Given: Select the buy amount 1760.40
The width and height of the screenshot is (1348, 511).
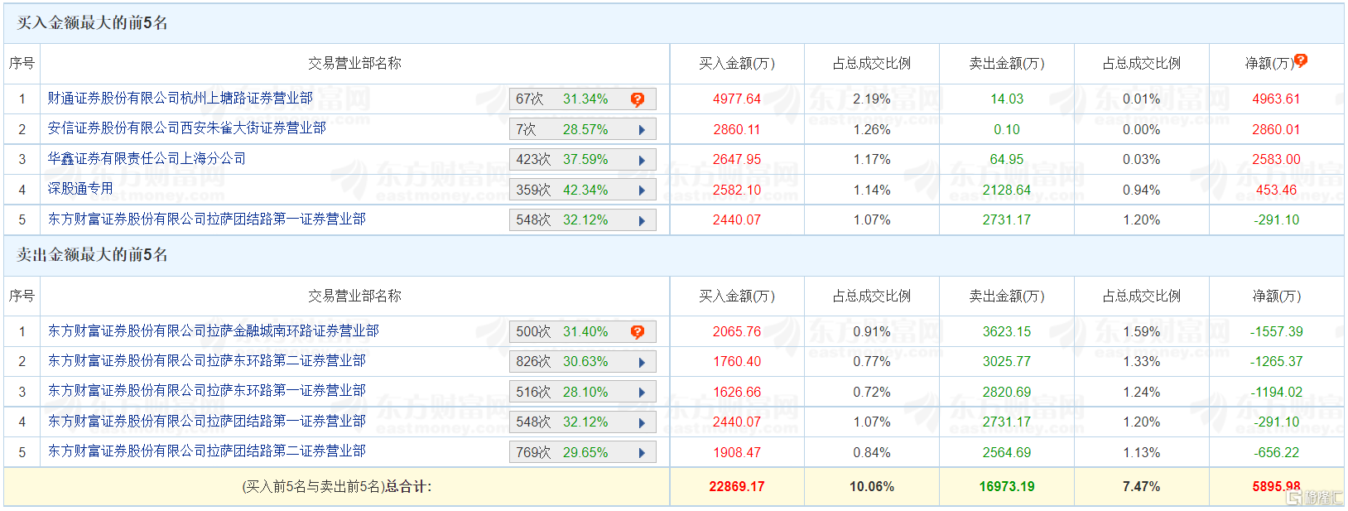Looking at the screenshot, I should 737,361.
